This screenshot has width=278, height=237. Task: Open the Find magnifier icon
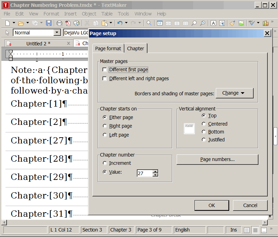click(149, 23)
